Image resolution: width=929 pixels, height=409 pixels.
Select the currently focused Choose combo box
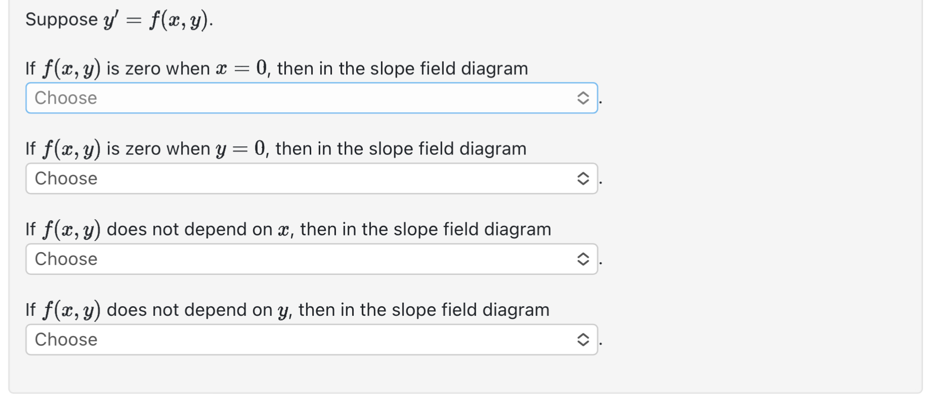312,98
